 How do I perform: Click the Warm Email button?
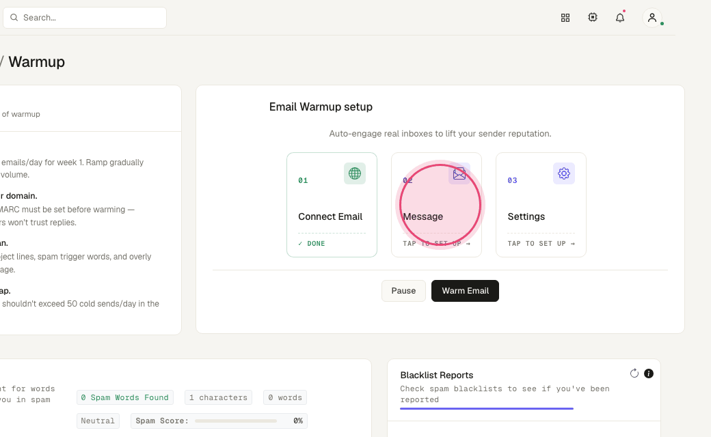coord(466,291)
